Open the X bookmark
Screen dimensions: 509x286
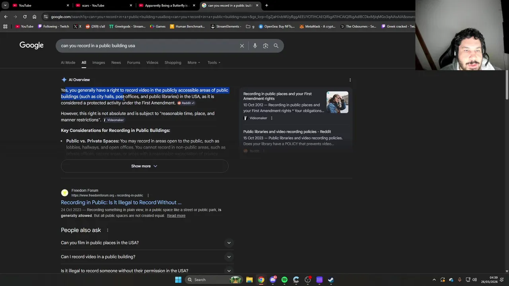coord(77,27)
